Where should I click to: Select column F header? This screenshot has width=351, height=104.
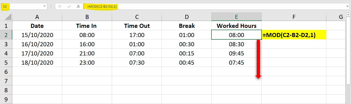294,17
